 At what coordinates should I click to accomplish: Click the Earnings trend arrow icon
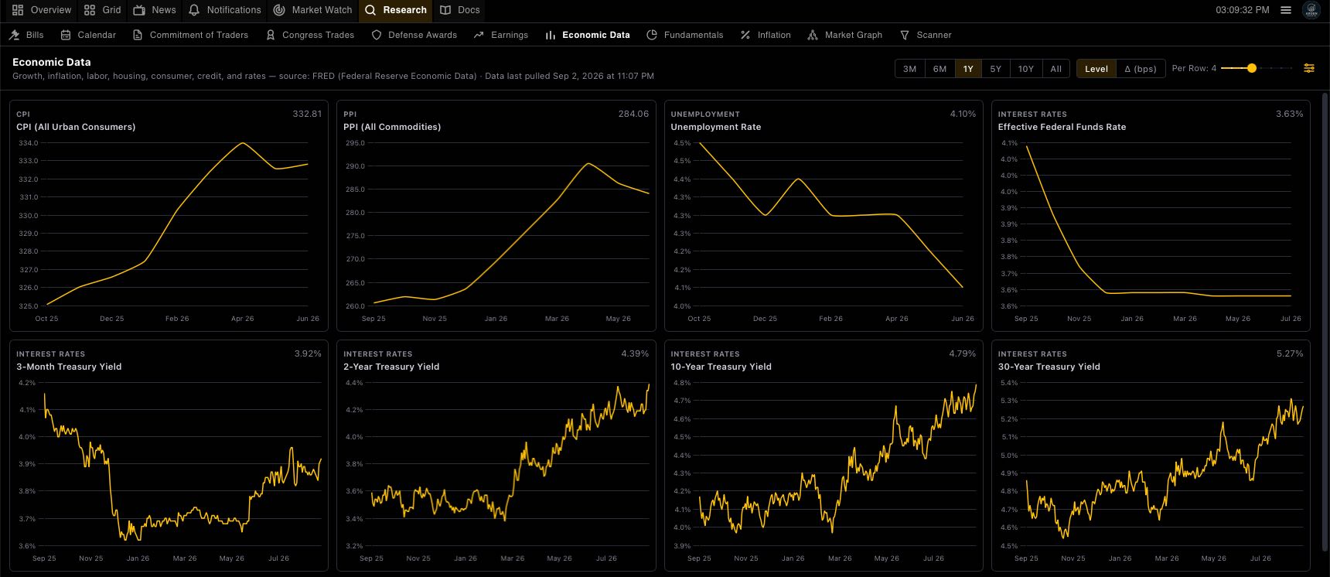(479, 35)
